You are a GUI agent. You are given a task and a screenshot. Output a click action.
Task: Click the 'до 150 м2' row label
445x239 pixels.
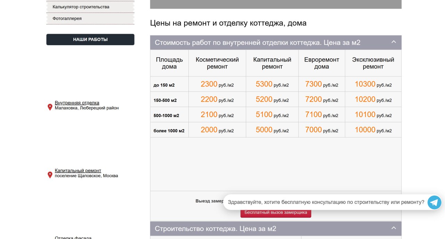164,85
